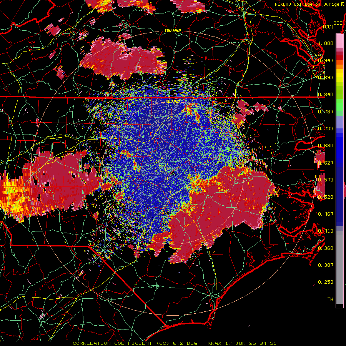
Task: Click the KRAX radar site center marker
Action: point(173,173)
